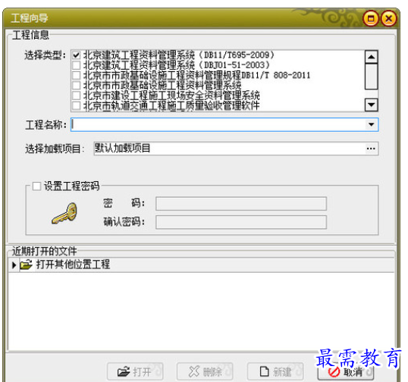Uncheck 北京建筑工程资料管理系统 (DB11/T695-2009) checkbox
Screen dimensions: 408x382
(77, 55)
